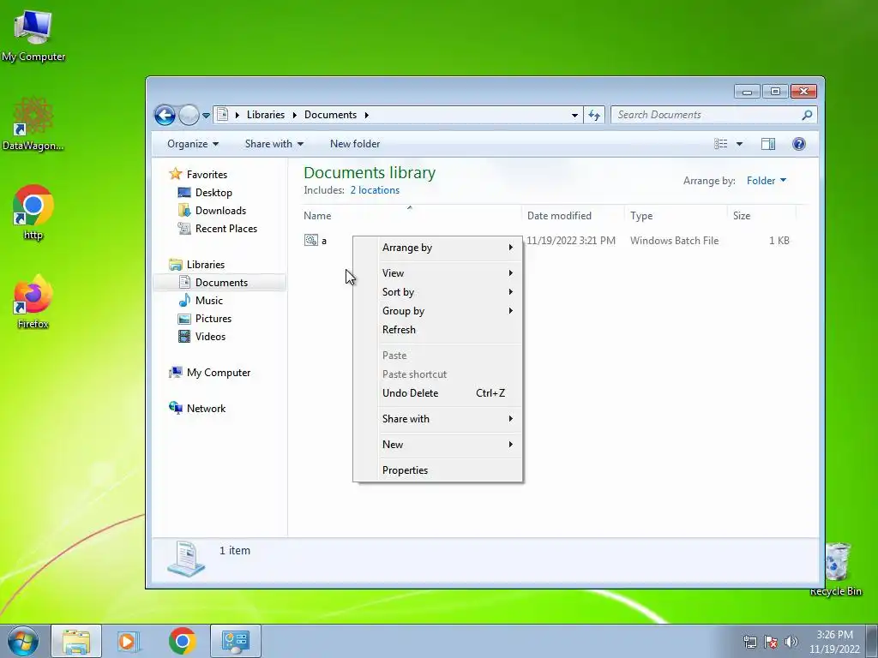Open the http Chrome desktop shortcut
This screenshot has width=878, height=658.
33,212
